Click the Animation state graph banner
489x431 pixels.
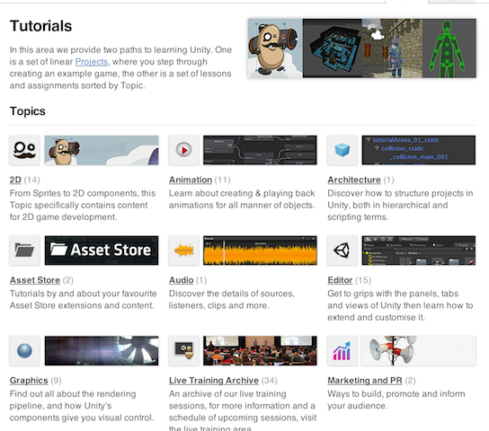pos(260,150)
